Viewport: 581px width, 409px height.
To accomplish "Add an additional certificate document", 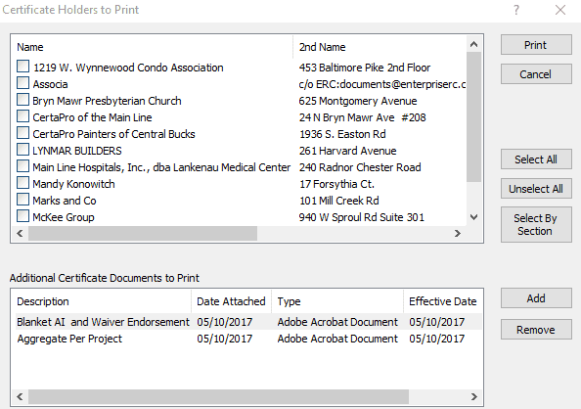I will tap(536, 298).
